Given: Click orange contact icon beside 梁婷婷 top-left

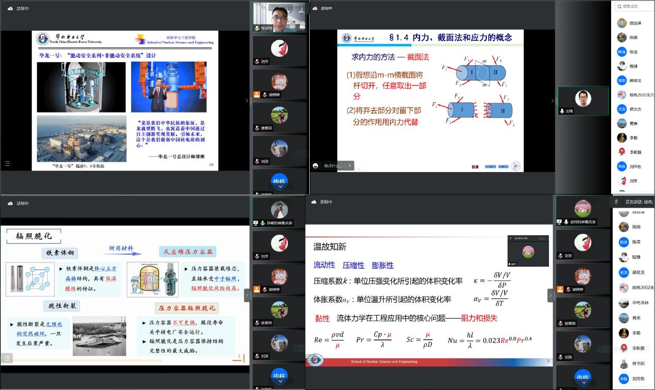Looking at the screenshot, I should click(x=256, y=95).
